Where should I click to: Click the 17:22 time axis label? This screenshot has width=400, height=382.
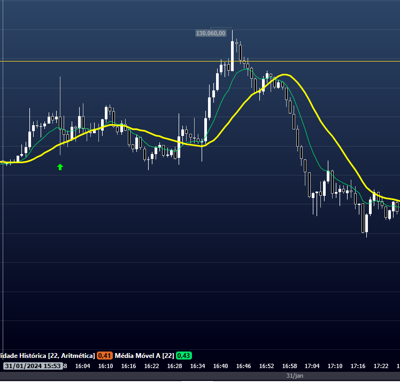(381, 366)
